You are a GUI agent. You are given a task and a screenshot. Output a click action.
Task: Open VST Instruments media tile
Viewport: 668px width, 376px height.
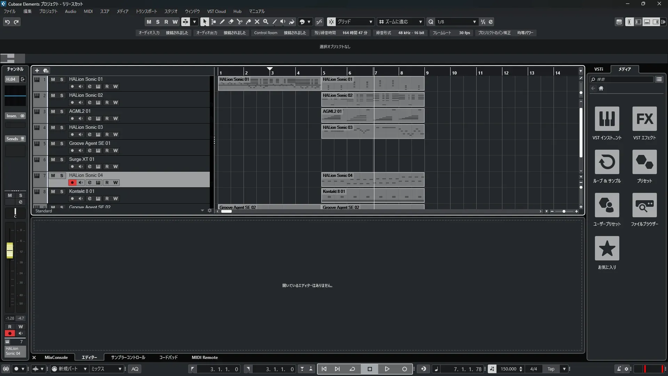pos(607,119)
